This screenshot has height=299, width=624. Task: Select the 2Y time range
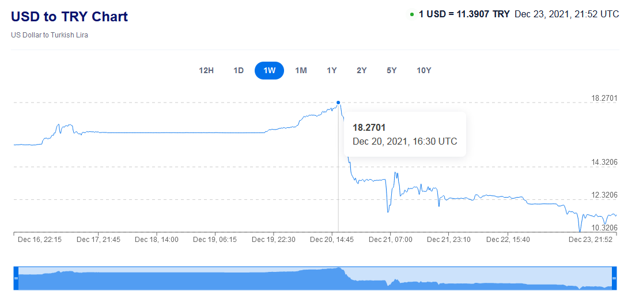362,70
